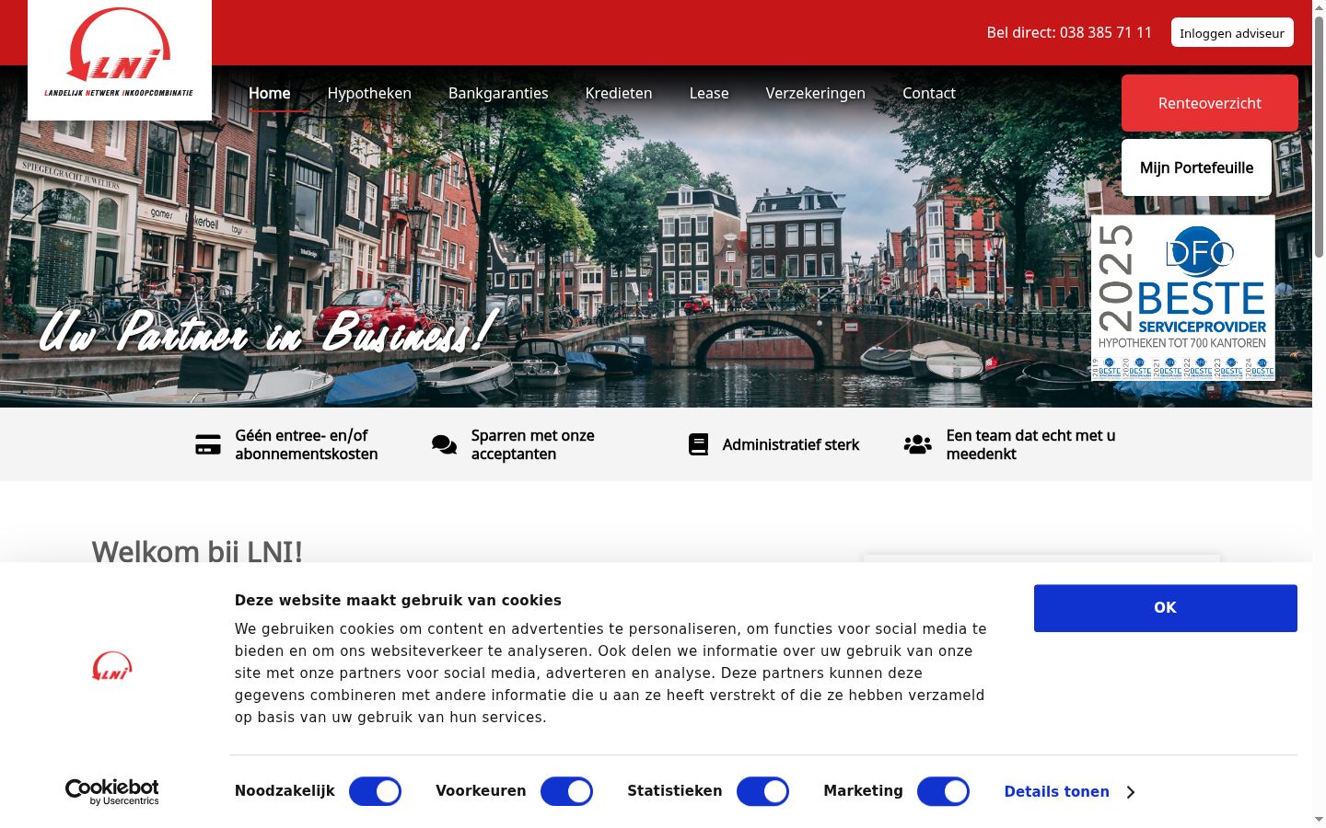The image size is (1326, 828).
Task: Switch off Marketing cookies
Action: click(x=943, y=791)
